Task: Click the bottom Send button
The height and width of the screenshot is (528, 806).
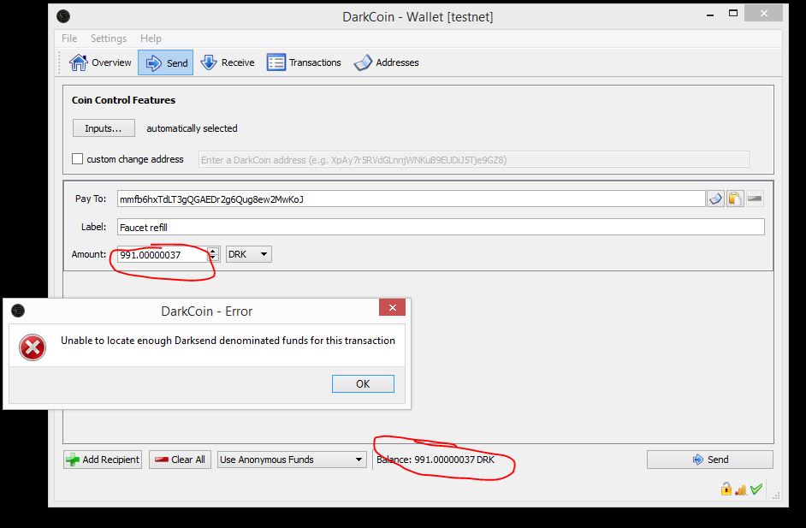Action: (710, 460)
